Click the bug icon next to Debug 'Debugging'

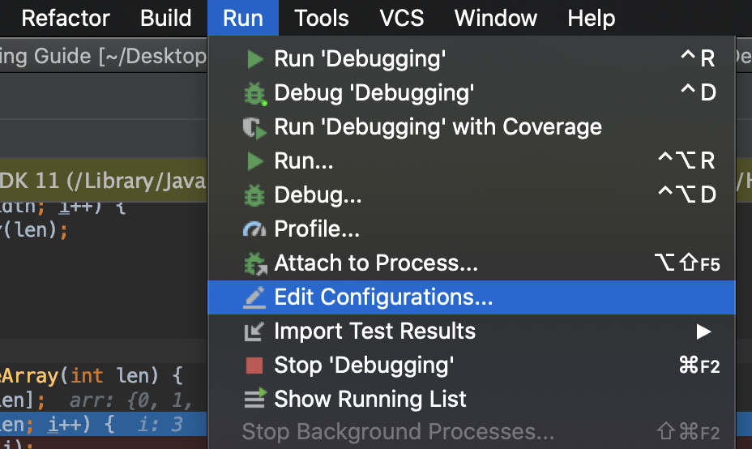[x=254, y=93]
